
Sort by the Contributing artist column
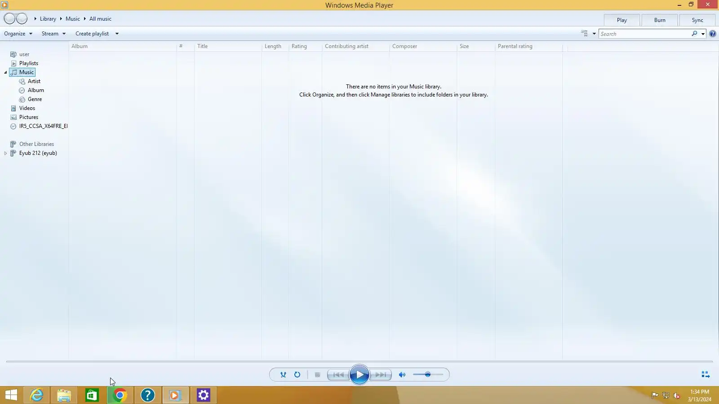pos(356,46)
